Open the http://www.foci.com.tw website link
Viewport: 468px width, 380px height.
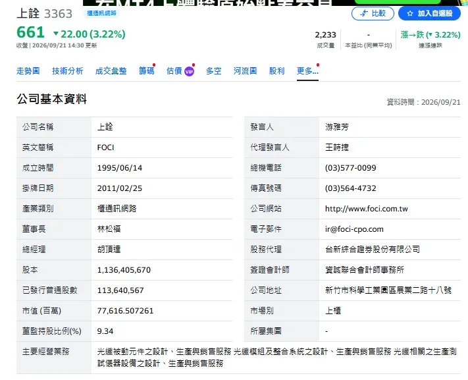tap(366, 209)
